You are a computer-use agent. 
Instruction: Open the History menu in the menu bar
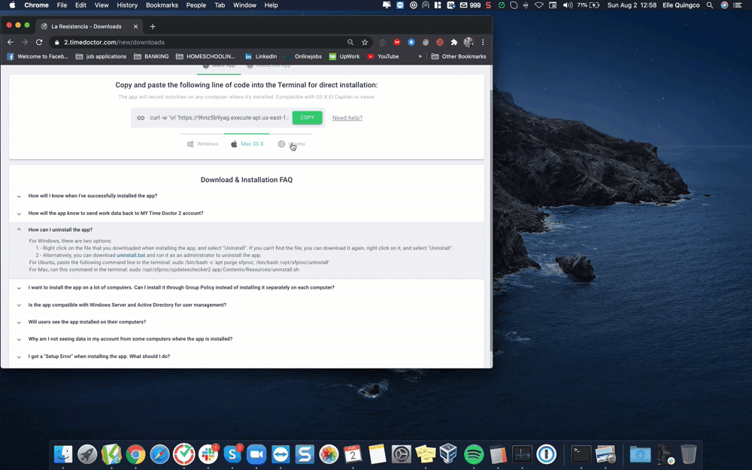point(127,5)
